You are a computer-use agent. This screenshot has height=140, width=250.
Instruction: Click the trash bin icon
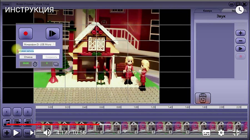203,98
